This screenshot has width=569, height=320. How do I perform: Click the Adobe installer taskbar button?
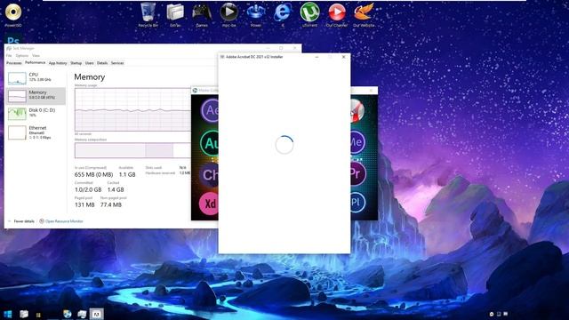coord(97,314)
